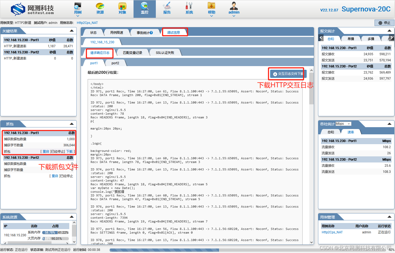Switch to the 事务统计 tab
The image size is (395, 253).
tap(145, 33)
